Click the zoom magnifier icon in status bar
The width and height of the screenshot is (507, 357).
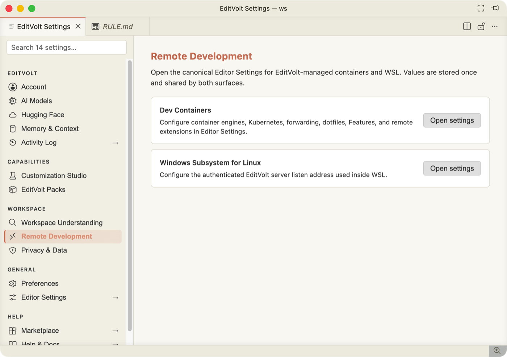(x=497, y=350)
